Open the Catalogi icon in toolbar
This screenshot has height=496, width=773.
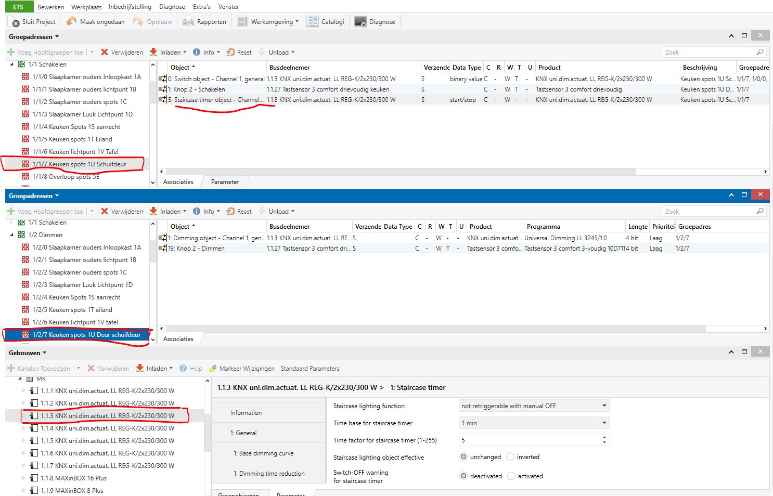tap(312, 22)
